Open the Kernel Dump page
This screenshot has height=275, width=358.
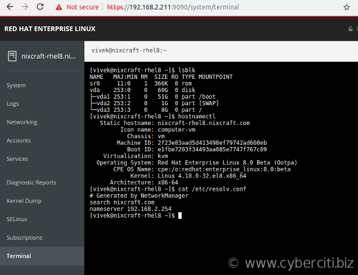point(24,201)
